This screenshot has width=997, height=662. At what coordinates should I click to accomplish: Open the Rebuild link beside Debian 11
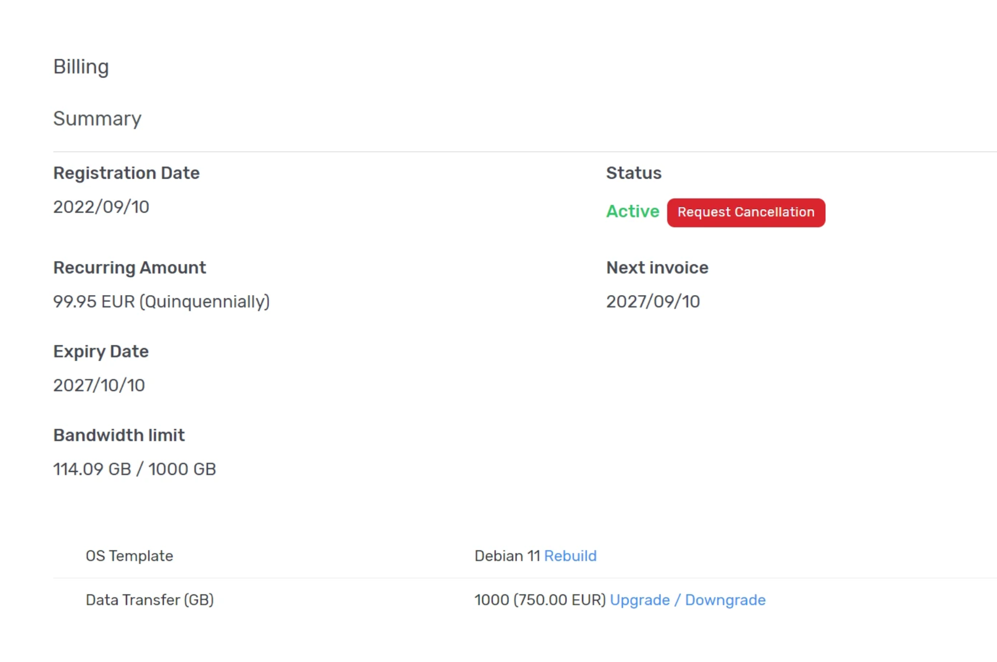[570, 556]
